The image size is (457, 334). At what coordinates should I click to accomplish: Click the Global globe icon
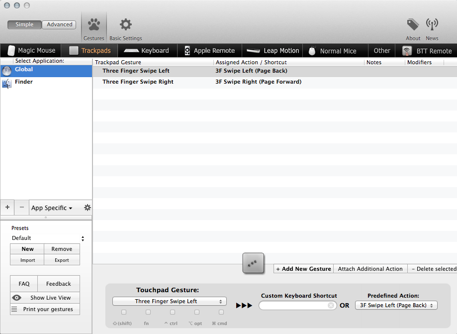click(x=6, y=71)
